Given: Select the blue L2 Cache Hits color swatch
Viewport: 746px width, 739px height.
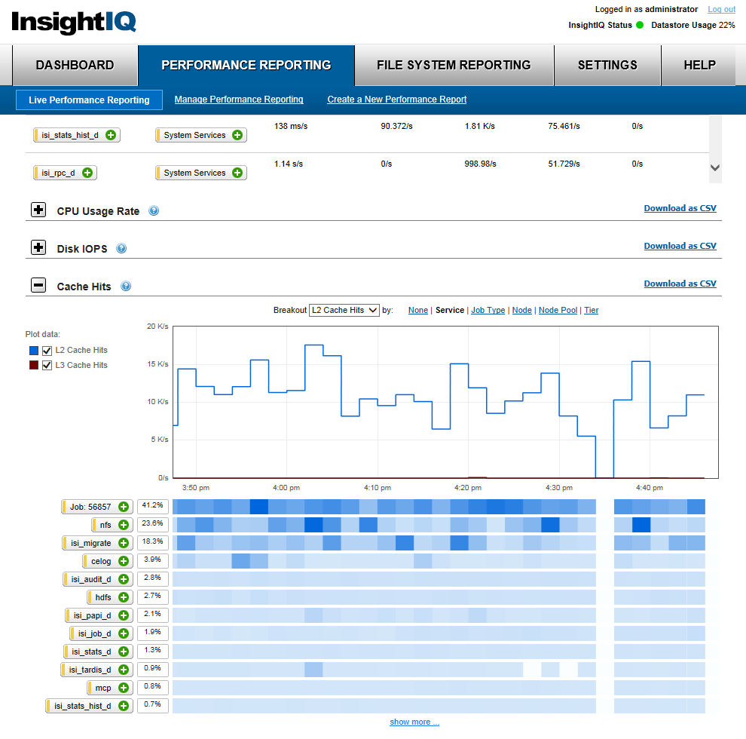Looking at the screenshot, I should click(32, 350).
